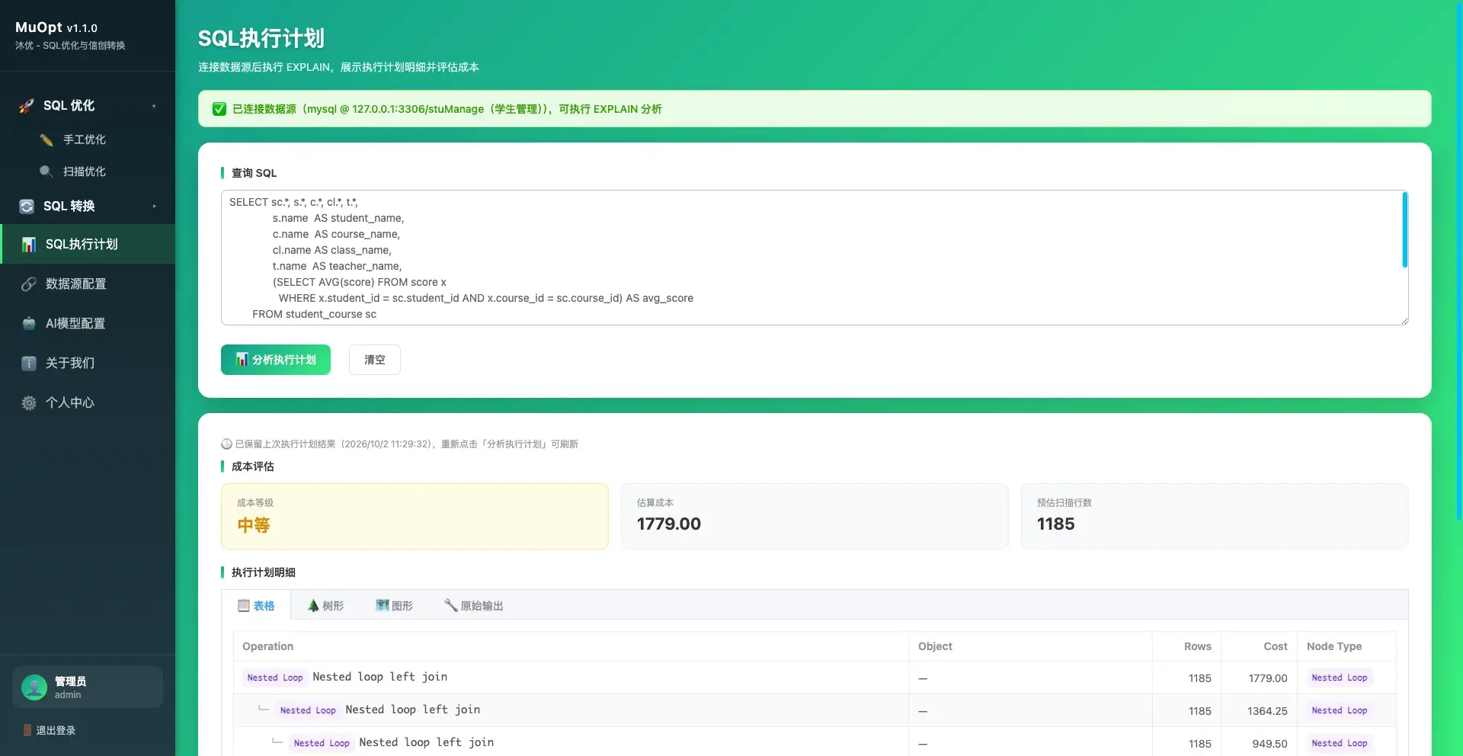Select the 管理员 admin profile card
The width and height of the screenshot is (1463, 756).
[x=88, y=687]
